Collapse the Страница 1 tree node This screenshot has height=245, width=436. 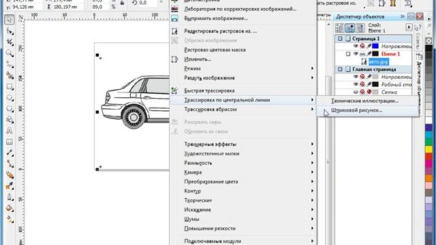pos(340,39)
